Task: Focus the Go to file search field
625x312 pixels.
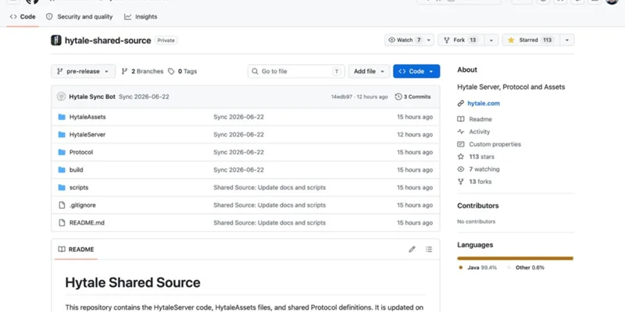Action: point(296,71)
